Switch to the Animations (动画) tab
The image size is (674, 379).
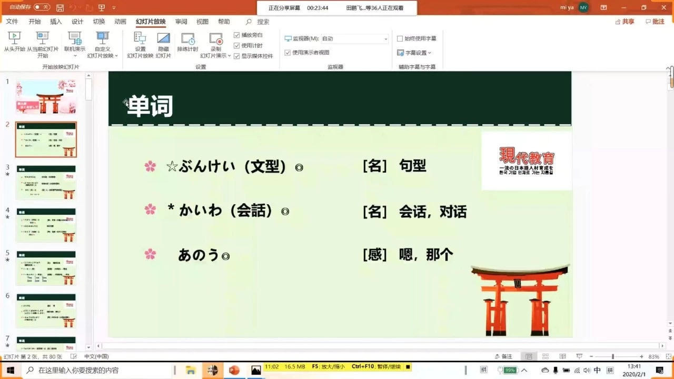[120, 22]
